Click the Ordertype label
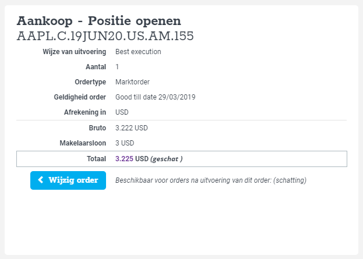The image size is (363, 259). [90, 82]
